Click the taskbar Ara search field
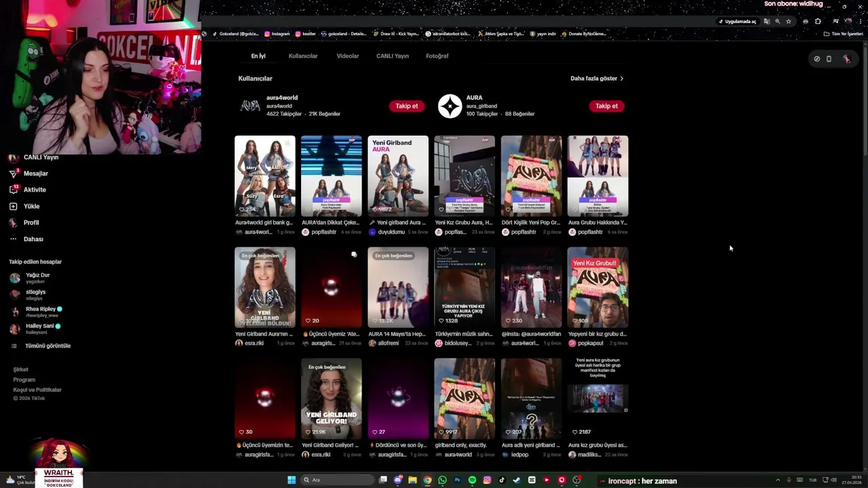 (338, 480)
